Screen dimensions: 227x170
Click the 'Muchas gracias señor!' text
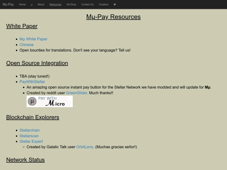point(116,147)
